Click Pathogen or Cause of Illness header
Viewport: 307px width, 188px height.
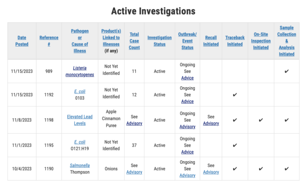[80, 41]
